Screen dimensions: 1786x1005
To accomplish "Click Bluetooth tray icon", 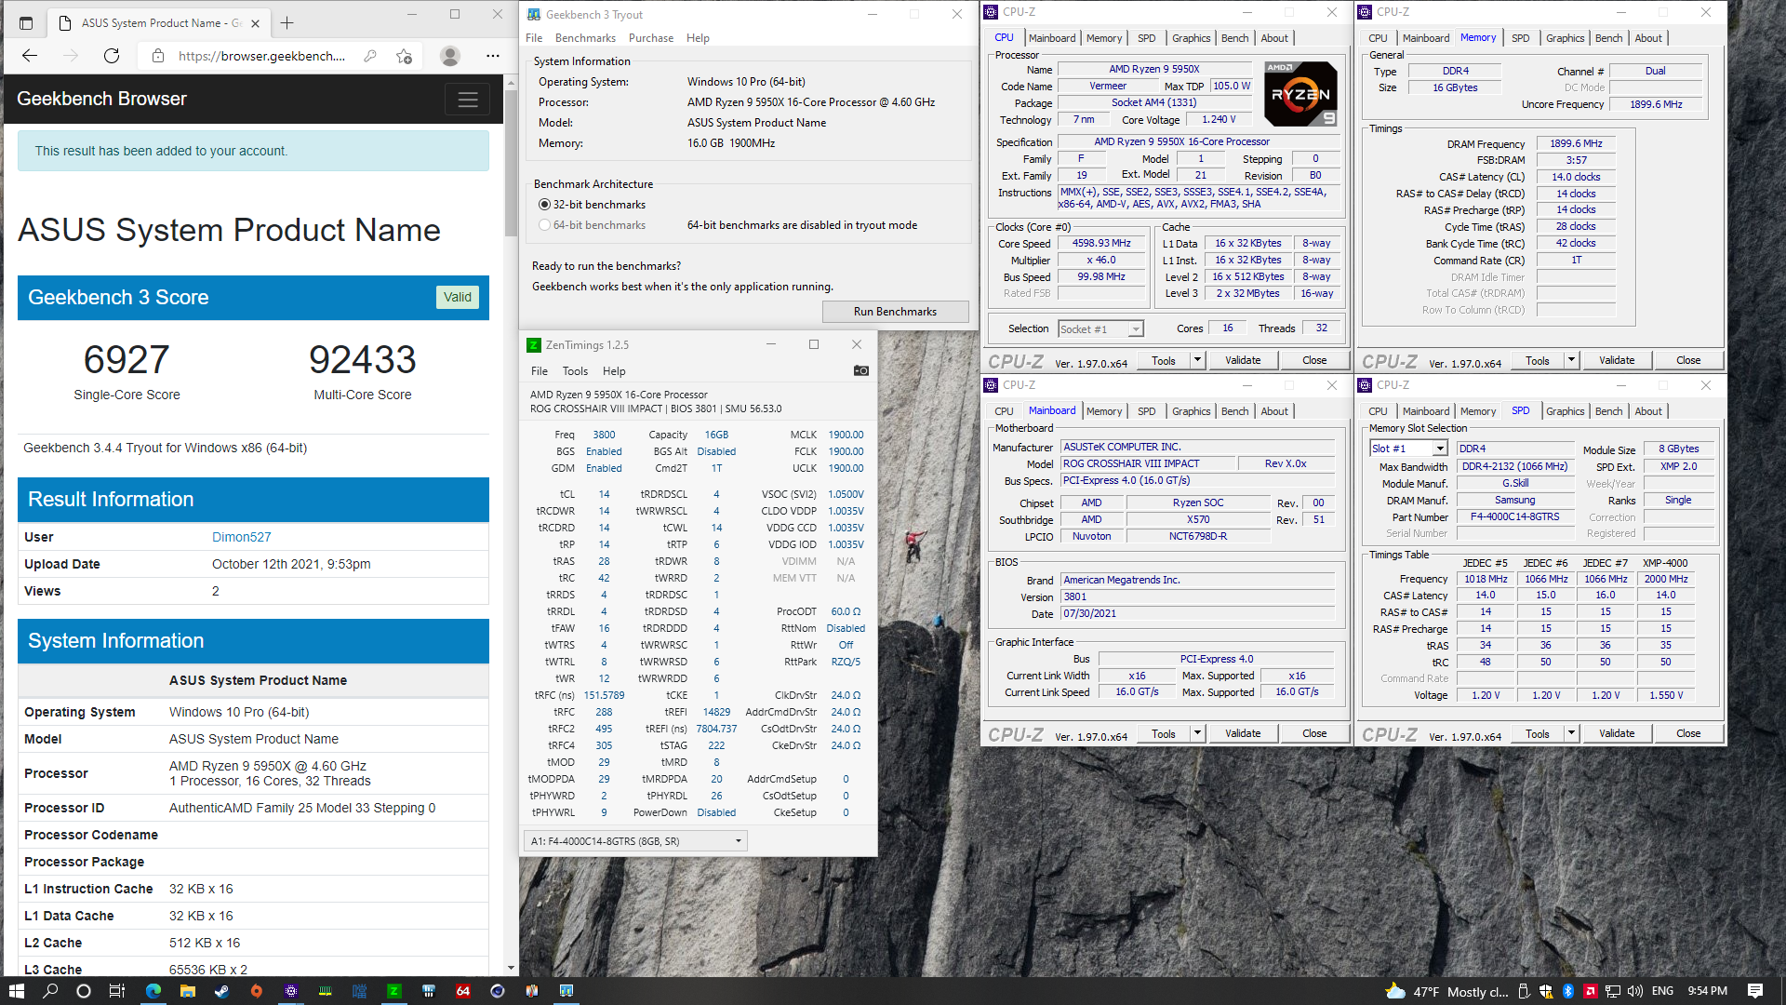I will (x=1567, y=991).
